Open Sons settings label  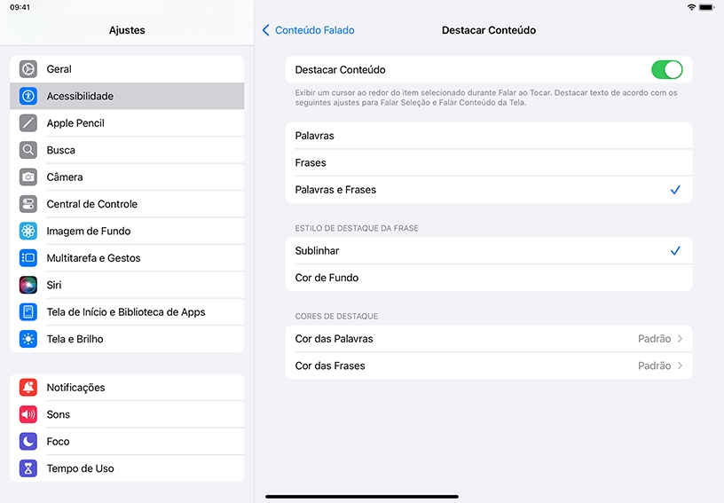tap(59, 414)
